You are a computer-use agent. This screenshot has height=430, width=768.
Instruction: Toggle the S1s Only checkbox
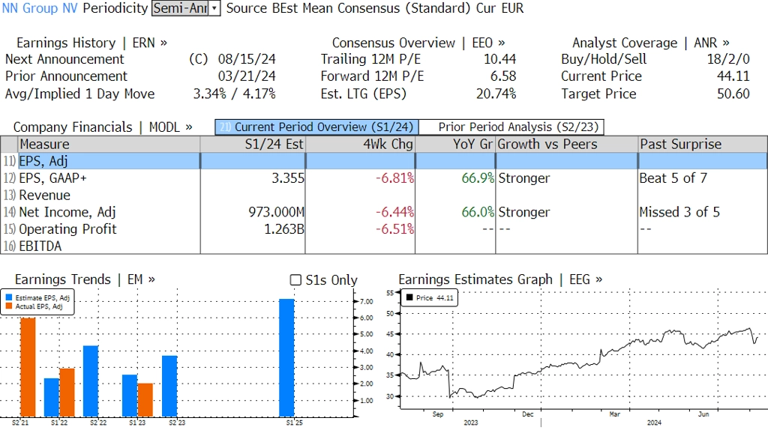click(295, 280)
